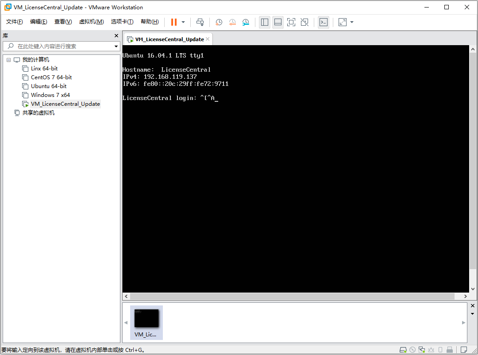Revert the VM to its snapshot
The height and width of the screenshot is (355, 478).
tap(232, 22)
